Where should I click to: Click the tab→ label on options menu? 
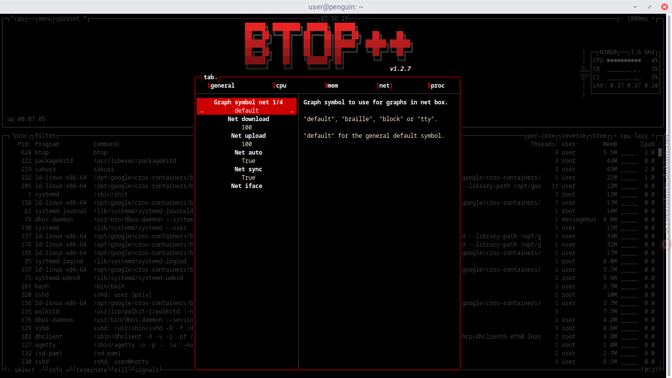tap(211, 77)
